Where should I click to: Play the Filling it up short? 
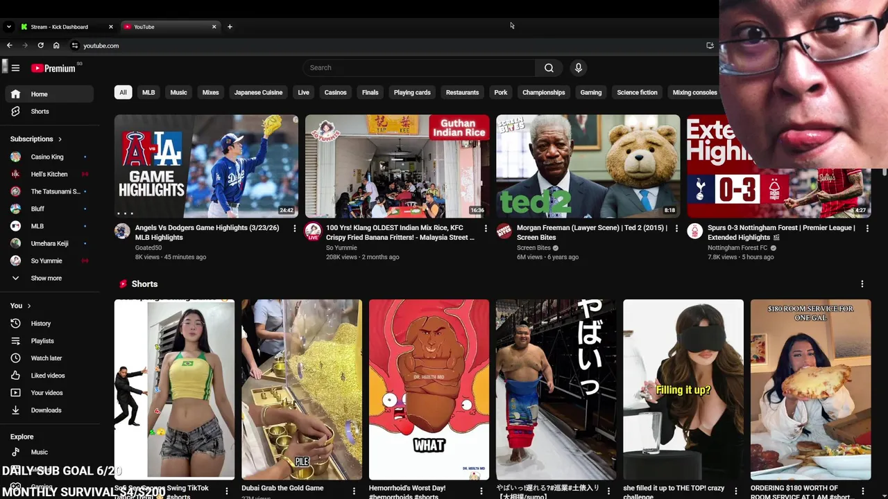click(x=683, y=389)
